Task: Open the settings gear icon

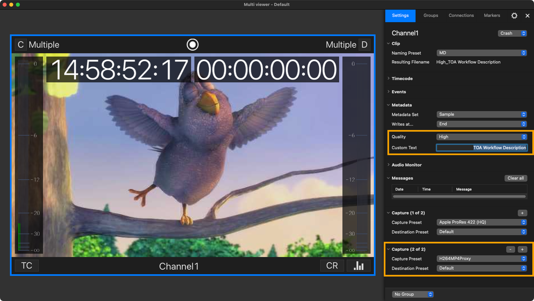Action: point(514,16)
